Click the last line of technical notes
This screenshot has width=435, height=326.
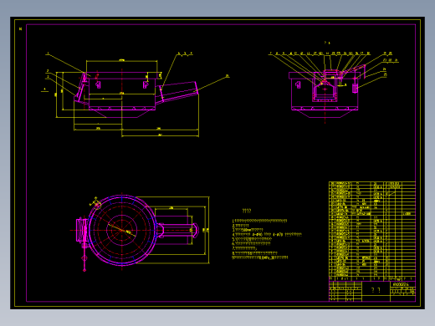[x=260, y=257]
